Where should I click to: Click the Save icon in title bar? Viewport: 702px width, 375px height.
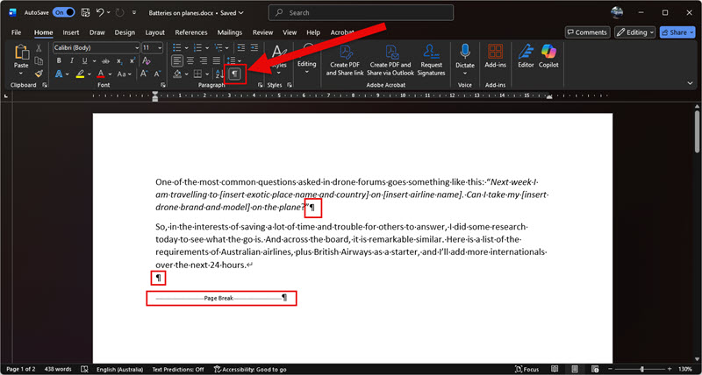85,12
